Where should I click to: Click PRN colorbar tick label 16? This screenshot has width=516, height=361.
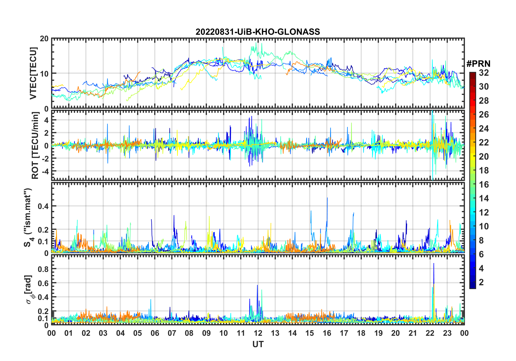pyautogui.click(x=484, y=185)
